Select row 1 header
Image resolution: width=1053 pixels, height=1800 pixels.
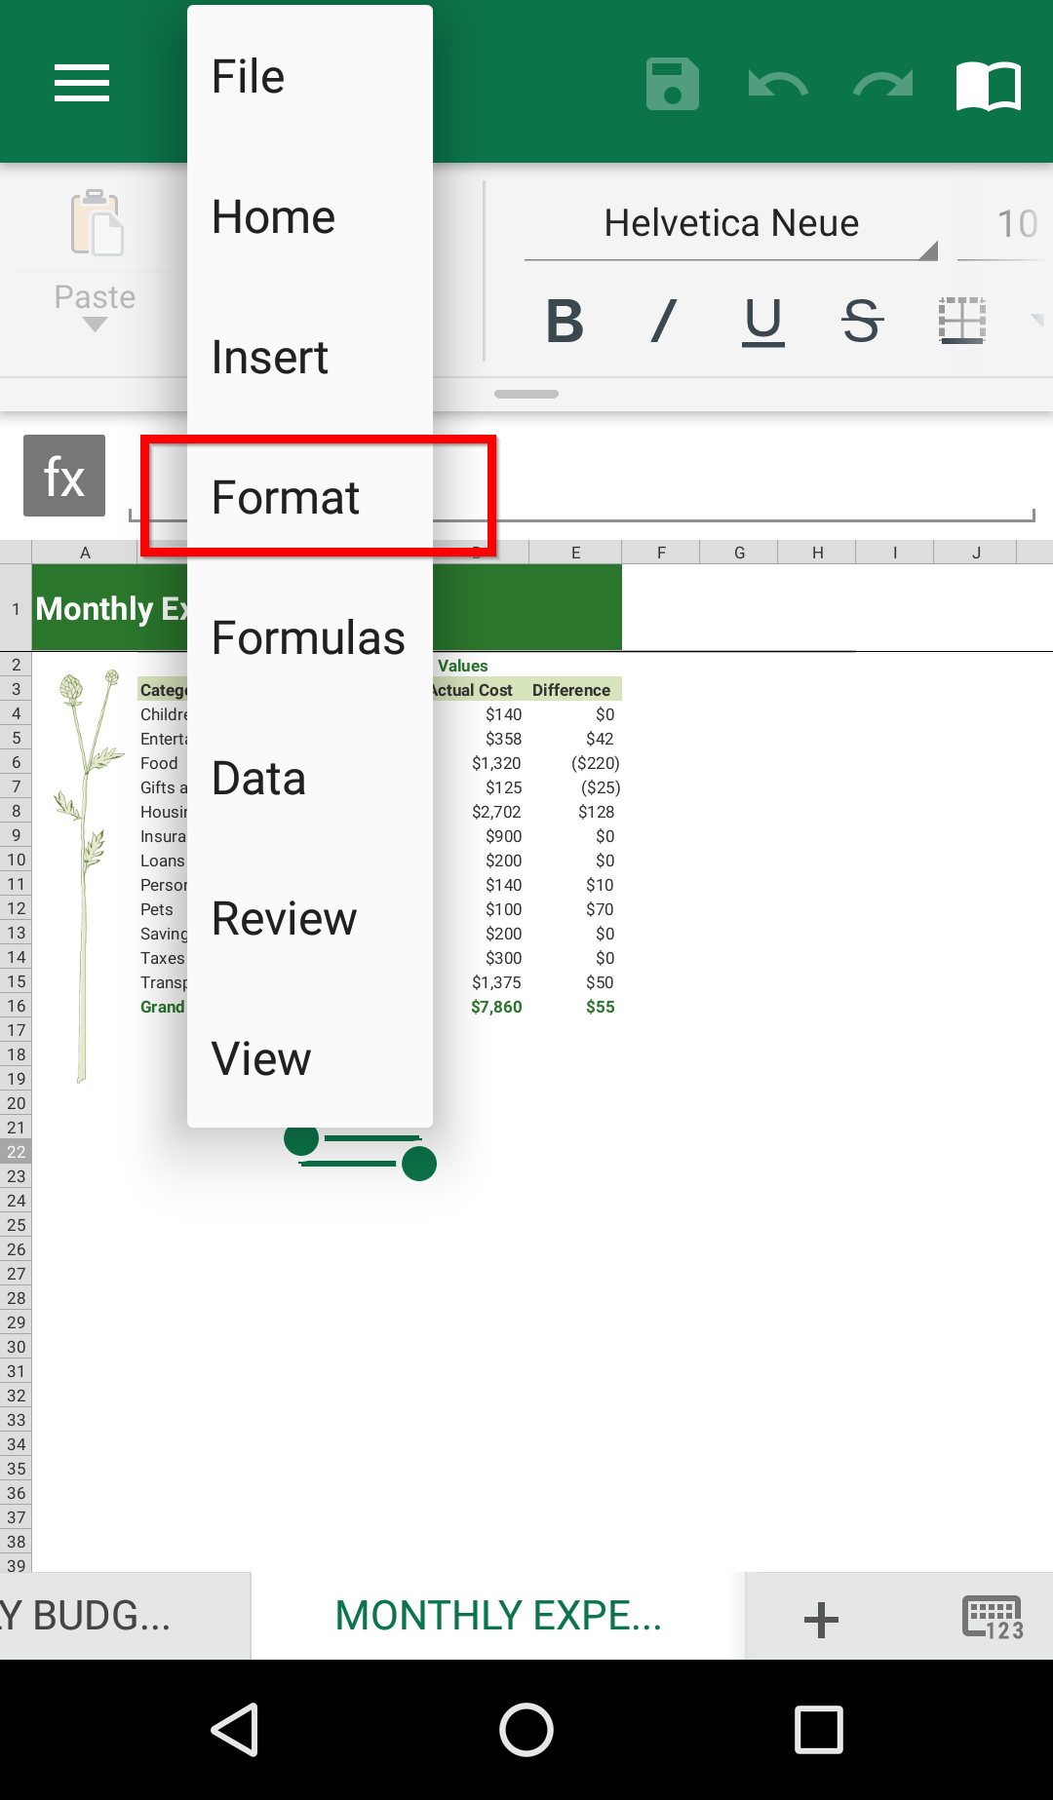[16, 608]
